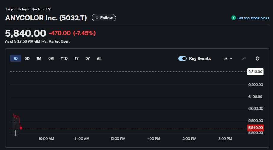Click the 1:00 PM axis label
This screenshot has width=273, height=150.
(154, 139)
